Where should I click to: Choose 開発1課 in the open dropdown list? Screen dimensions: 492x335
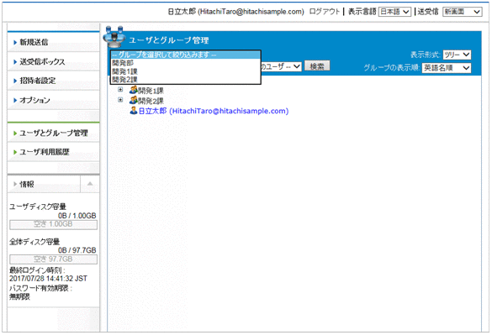185,71
